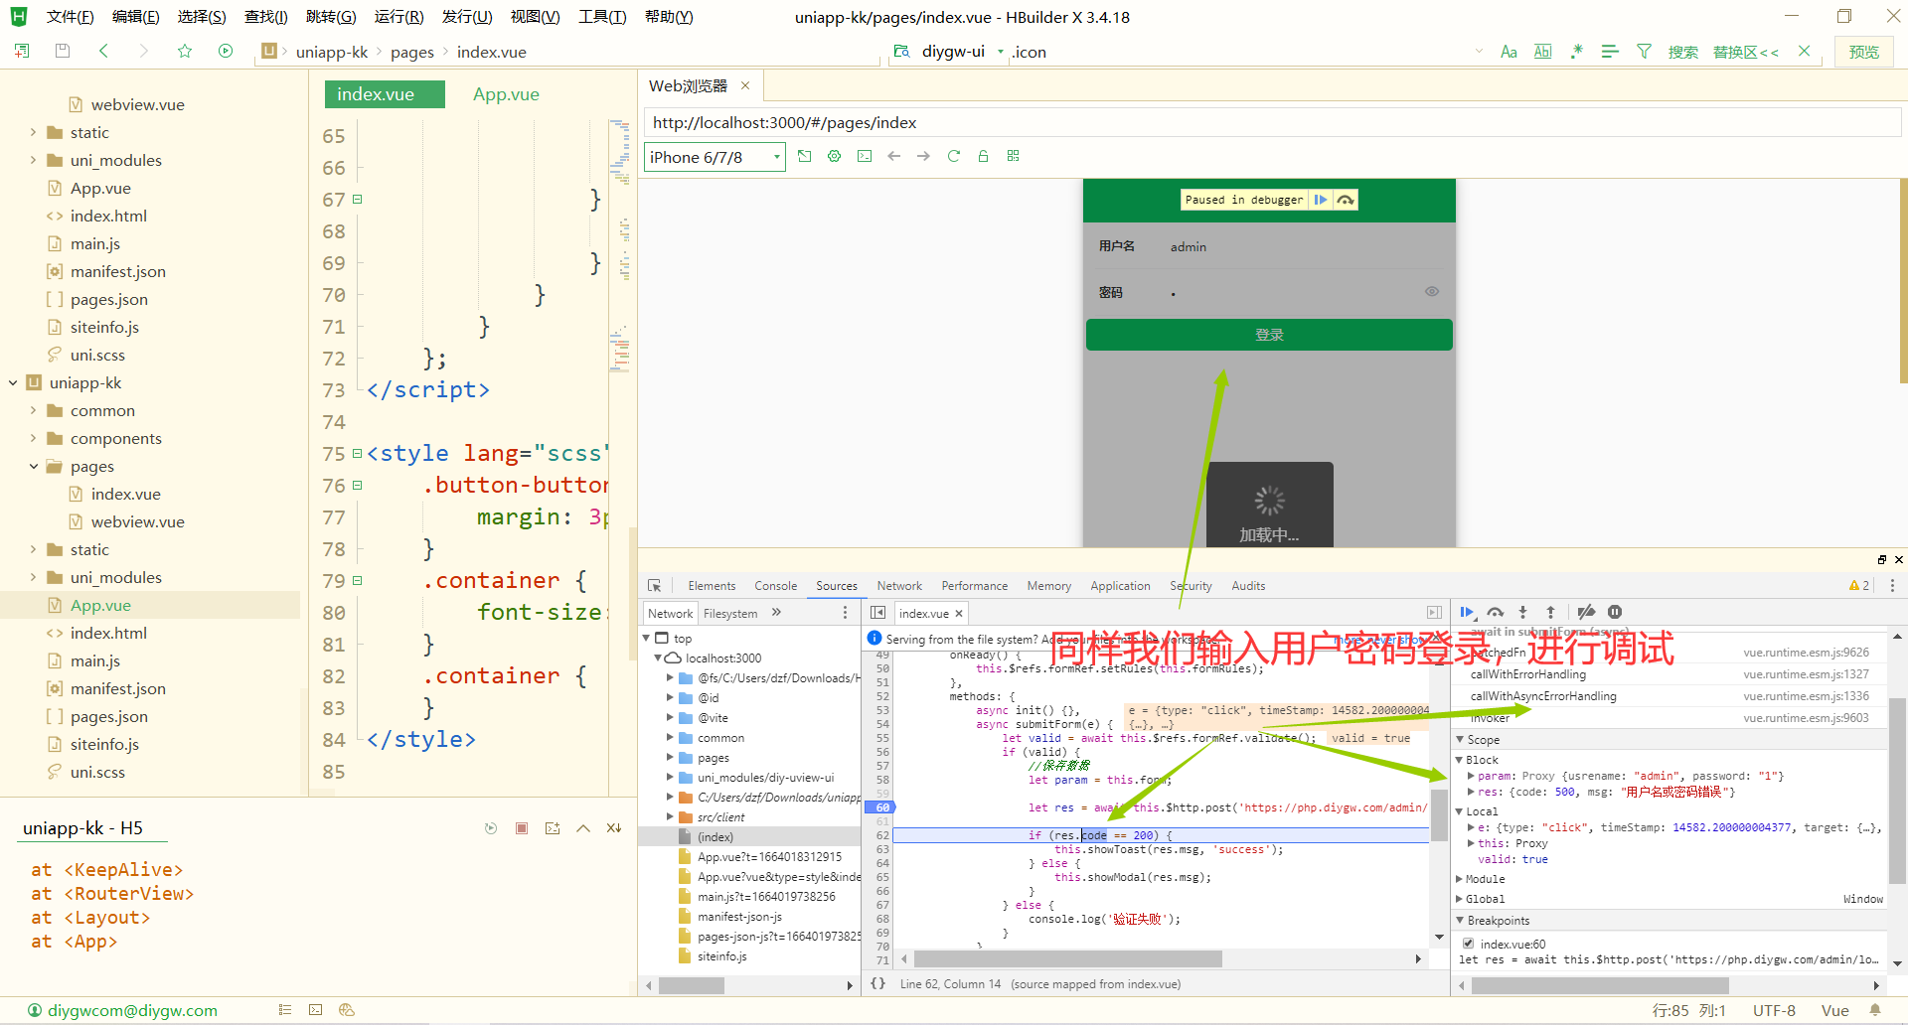Click the 搜索 search button
The image size is (1908, 1025).
point(1683,53)
